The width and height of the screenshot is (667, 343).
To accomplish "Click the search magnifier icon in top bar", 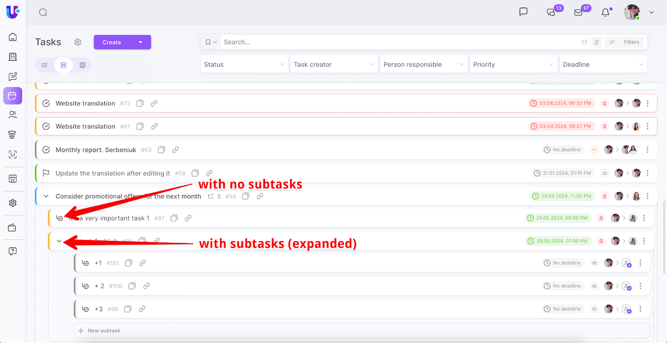I will click(x=43, y=13).
